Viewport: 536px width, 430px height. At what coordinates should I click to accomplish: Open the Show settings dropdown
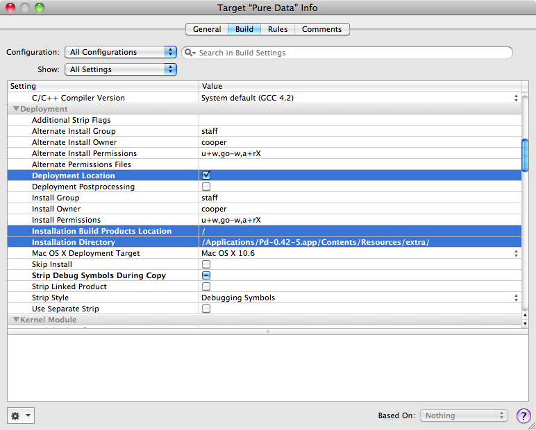click(x=121, y=69)
